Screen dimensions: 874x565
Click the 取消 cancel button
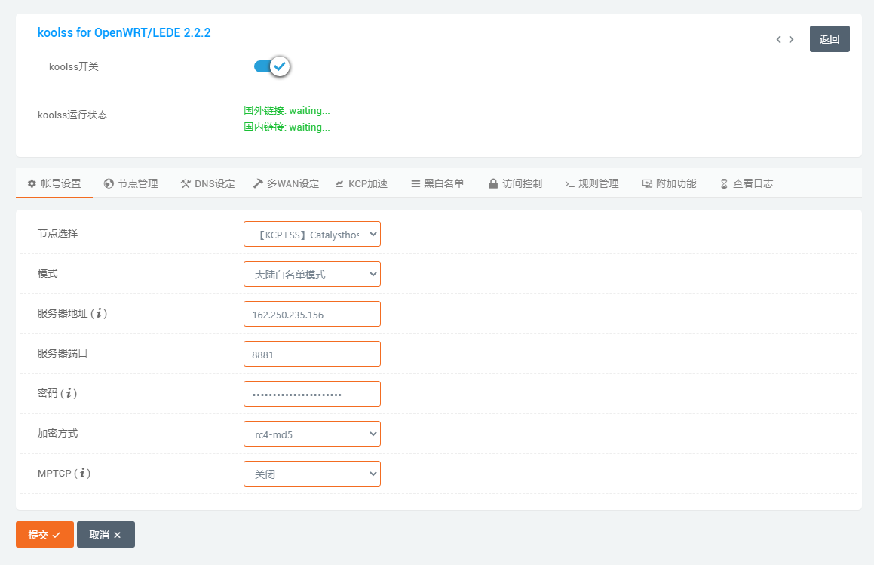pos(106,534)
